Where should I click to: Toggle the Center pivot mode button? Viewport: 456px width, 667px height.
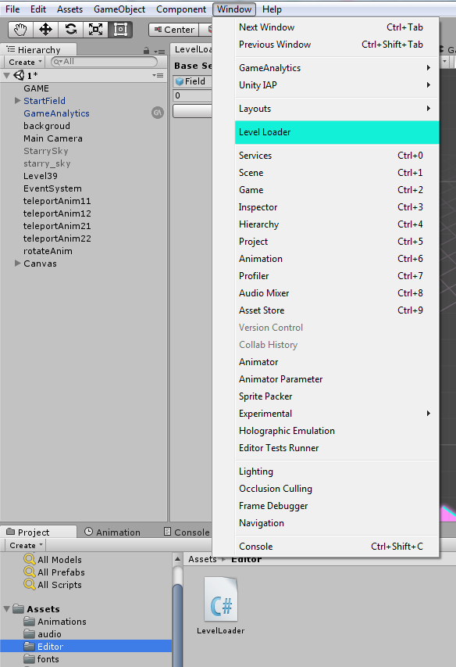(174, 30)
